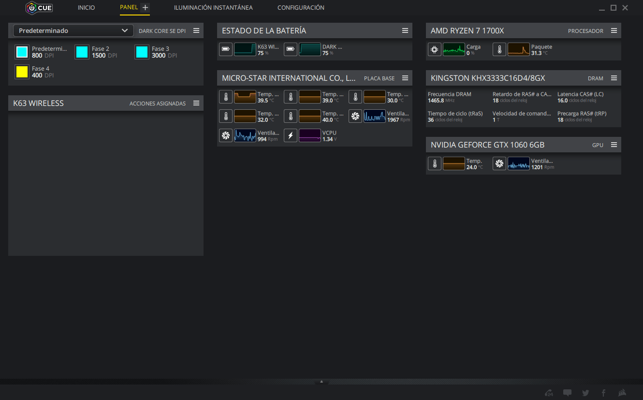The height and width of the screenshot is (400, 643).
Task: Click the VCPU lightning bolt icon
Action: (x=291, y=135)
